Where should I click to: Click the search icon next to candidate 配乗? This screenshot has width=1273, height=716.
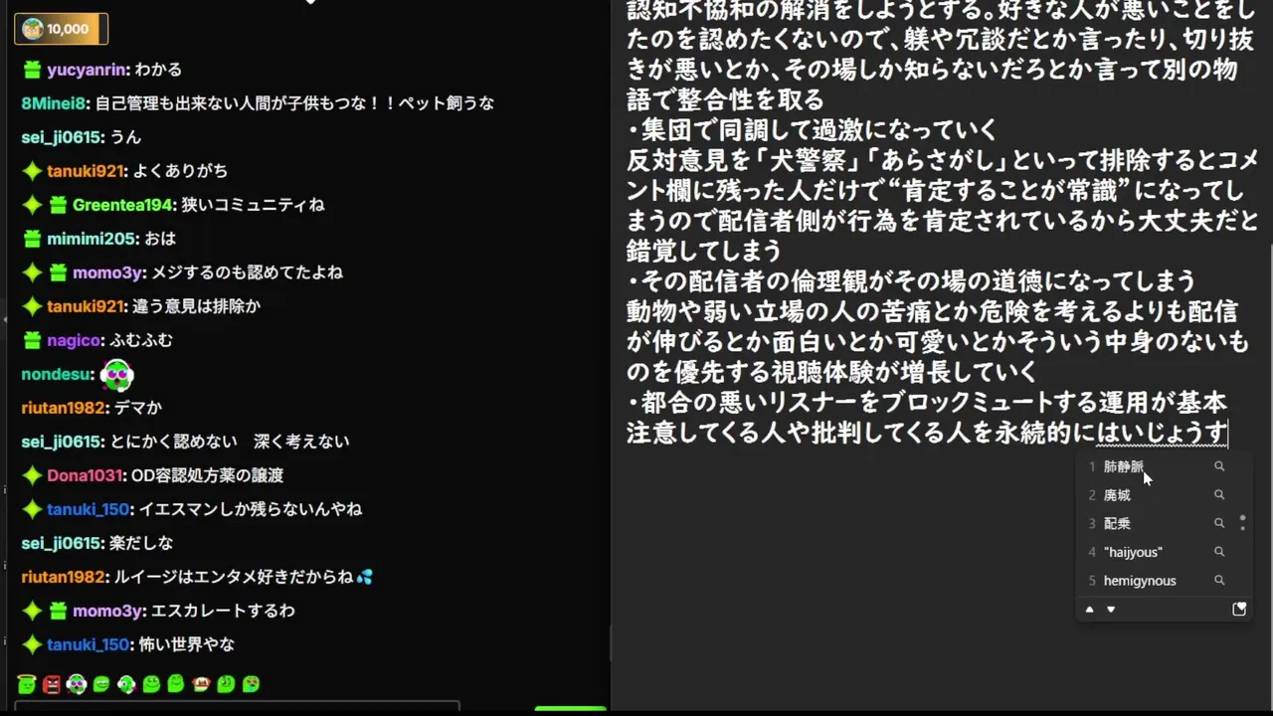[x=1219, y=523]
